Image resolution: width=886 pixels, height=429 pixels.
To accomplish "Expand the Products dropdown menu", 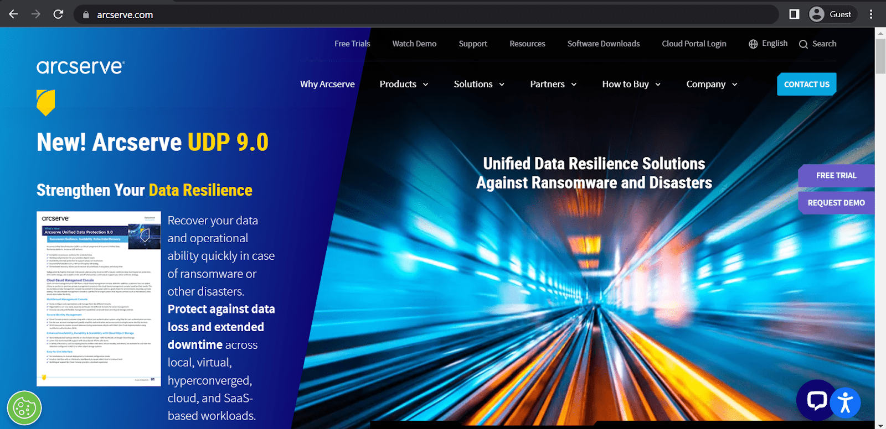I will 404,84.
